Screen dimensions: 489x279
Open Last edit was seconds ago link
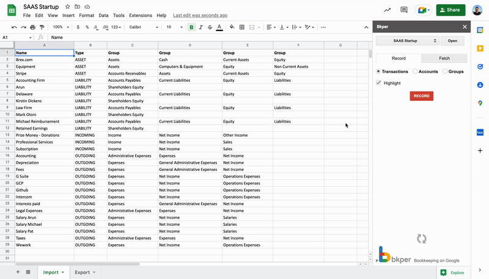click(200, 15)
